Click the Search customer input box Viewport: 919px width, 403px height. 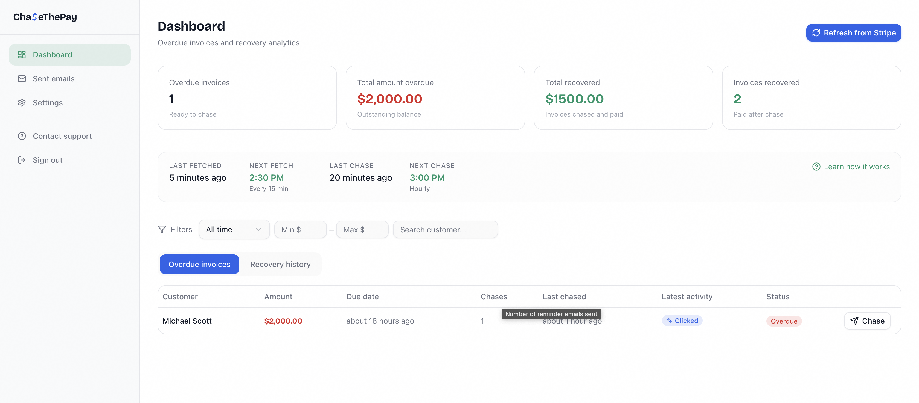tap(445, 230)
